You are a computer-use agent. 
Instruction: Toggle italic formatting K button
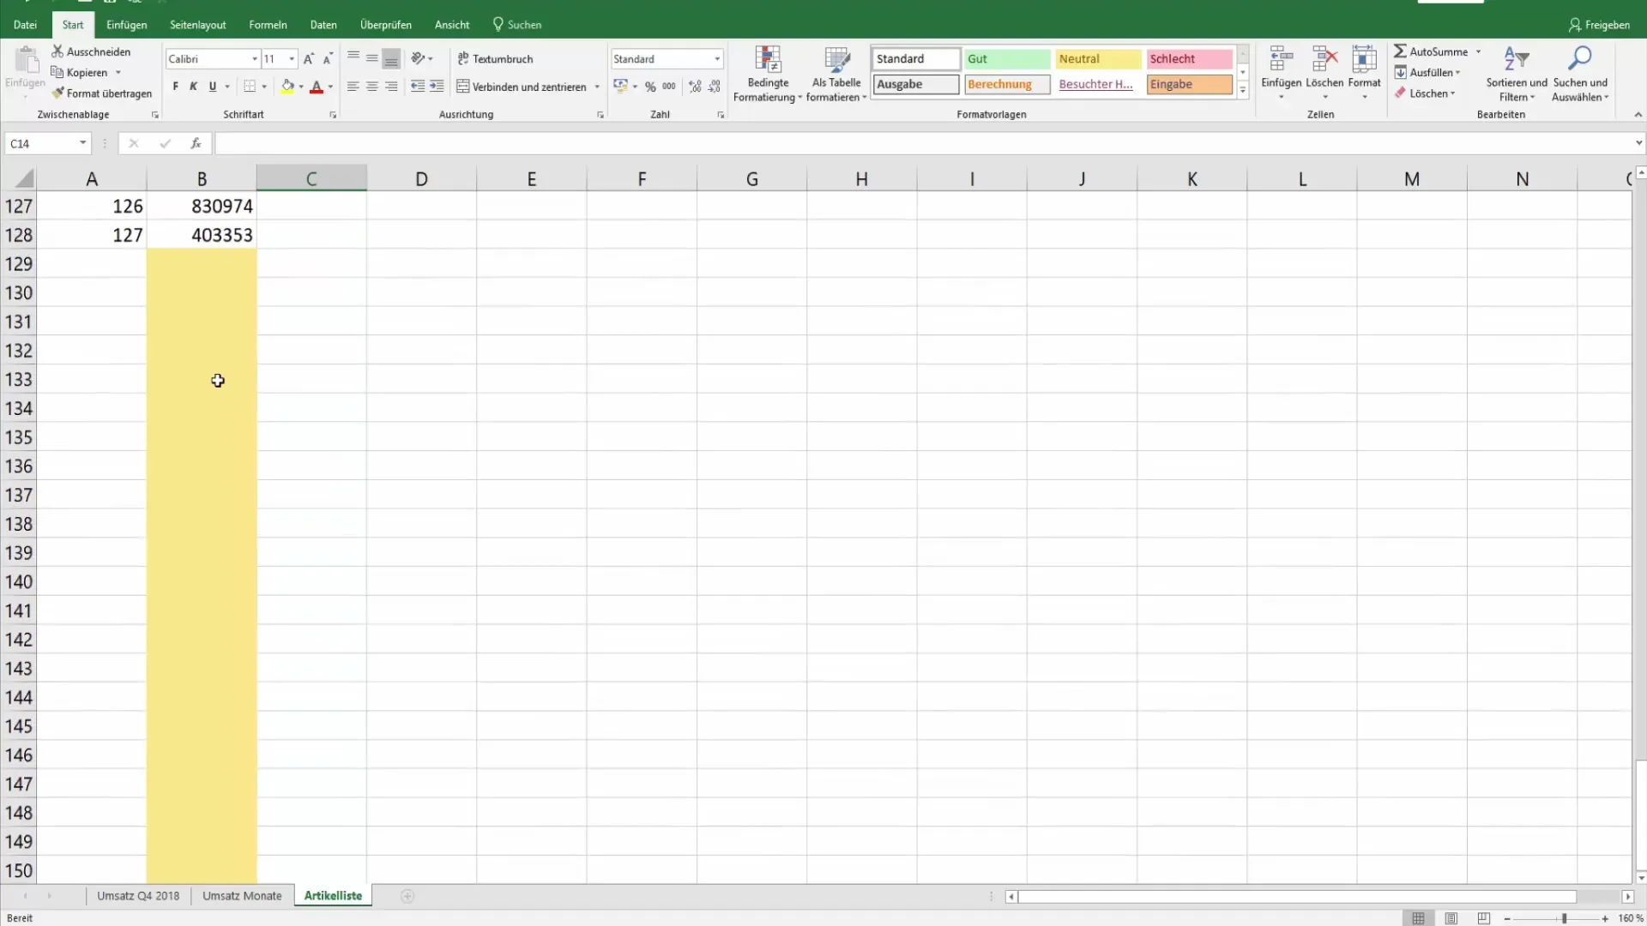[194, 87]
